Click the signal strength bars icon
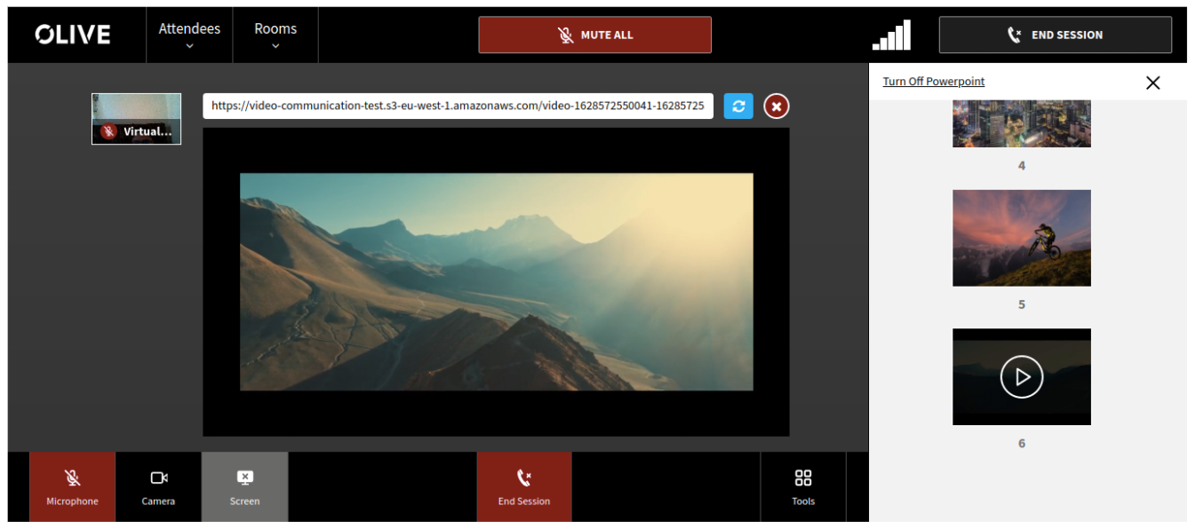 [x=891, y=36]
